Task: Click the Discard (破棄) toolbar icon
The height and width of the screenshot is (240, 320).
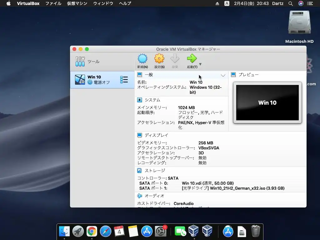Action: (175, 59)
